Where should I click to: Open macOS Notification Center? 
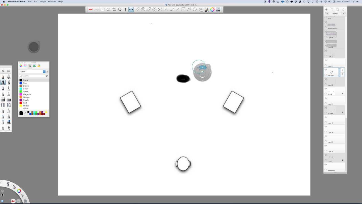[358, 1]
